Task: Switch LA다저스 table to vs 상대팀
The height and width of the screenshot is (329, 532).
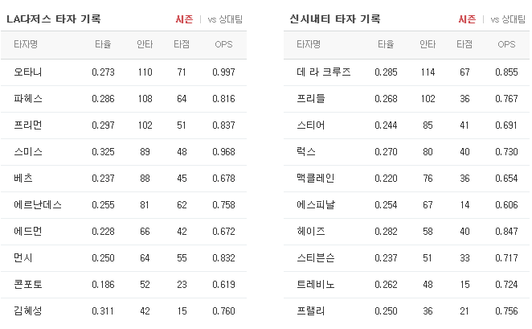Action: point(225,19)
